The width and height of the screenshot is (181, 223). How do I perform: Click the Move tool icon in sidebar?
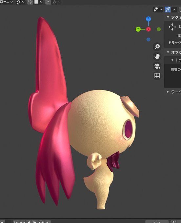click(x=172, y=27)
